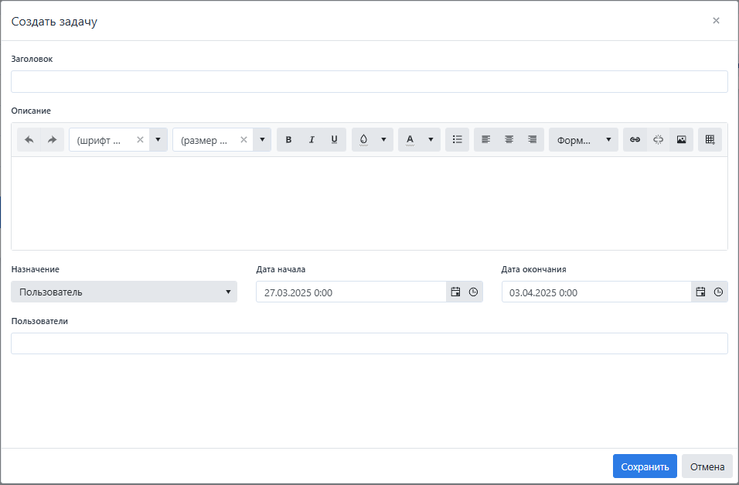Open the font family dropdown arrow
The image size is (739, 485).
[158, 140]
